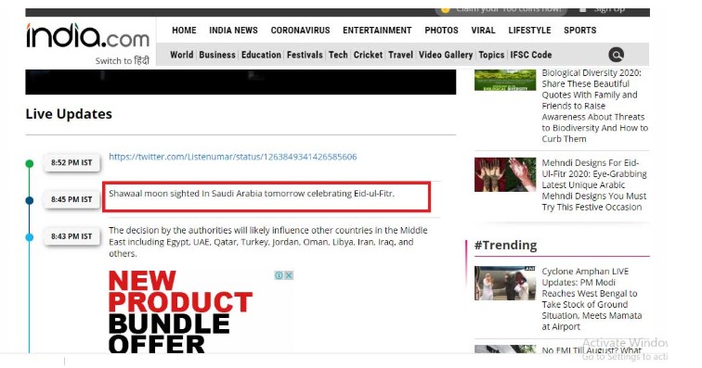
Task: Select Festivals in sub-navigation
Action: tap(305, 55)
